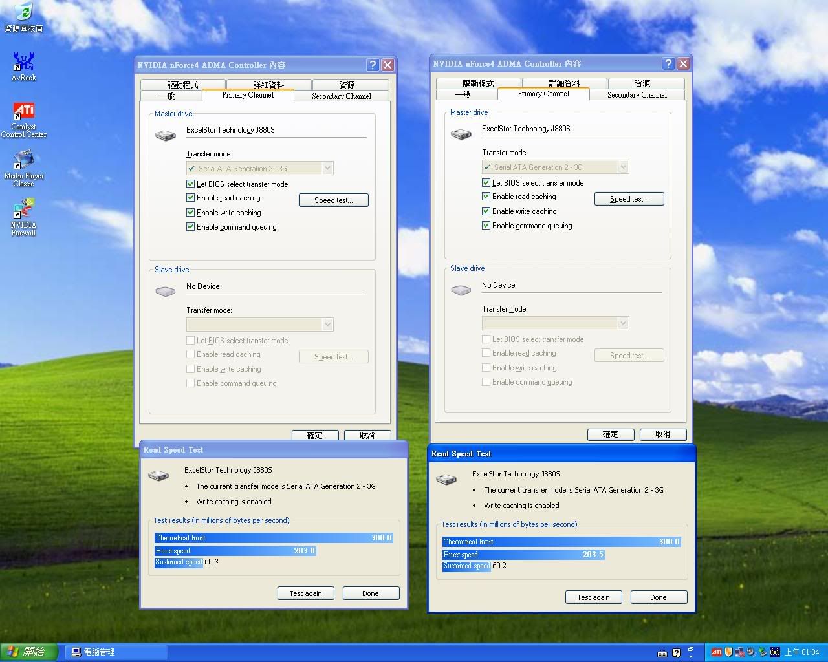Click the help button in right controller window title bar
This screenshot has width=828, height=662.
668,63
